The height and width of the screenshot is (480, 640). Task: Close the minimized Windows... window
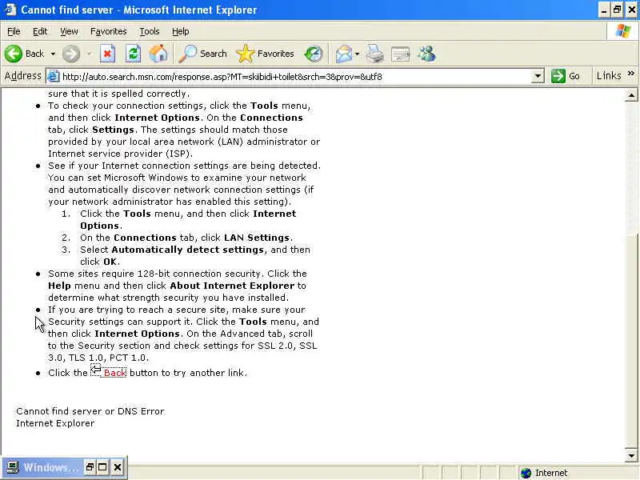118,467
